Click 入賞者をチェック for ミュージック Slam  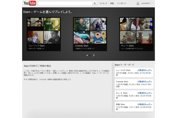click(145, 70)
